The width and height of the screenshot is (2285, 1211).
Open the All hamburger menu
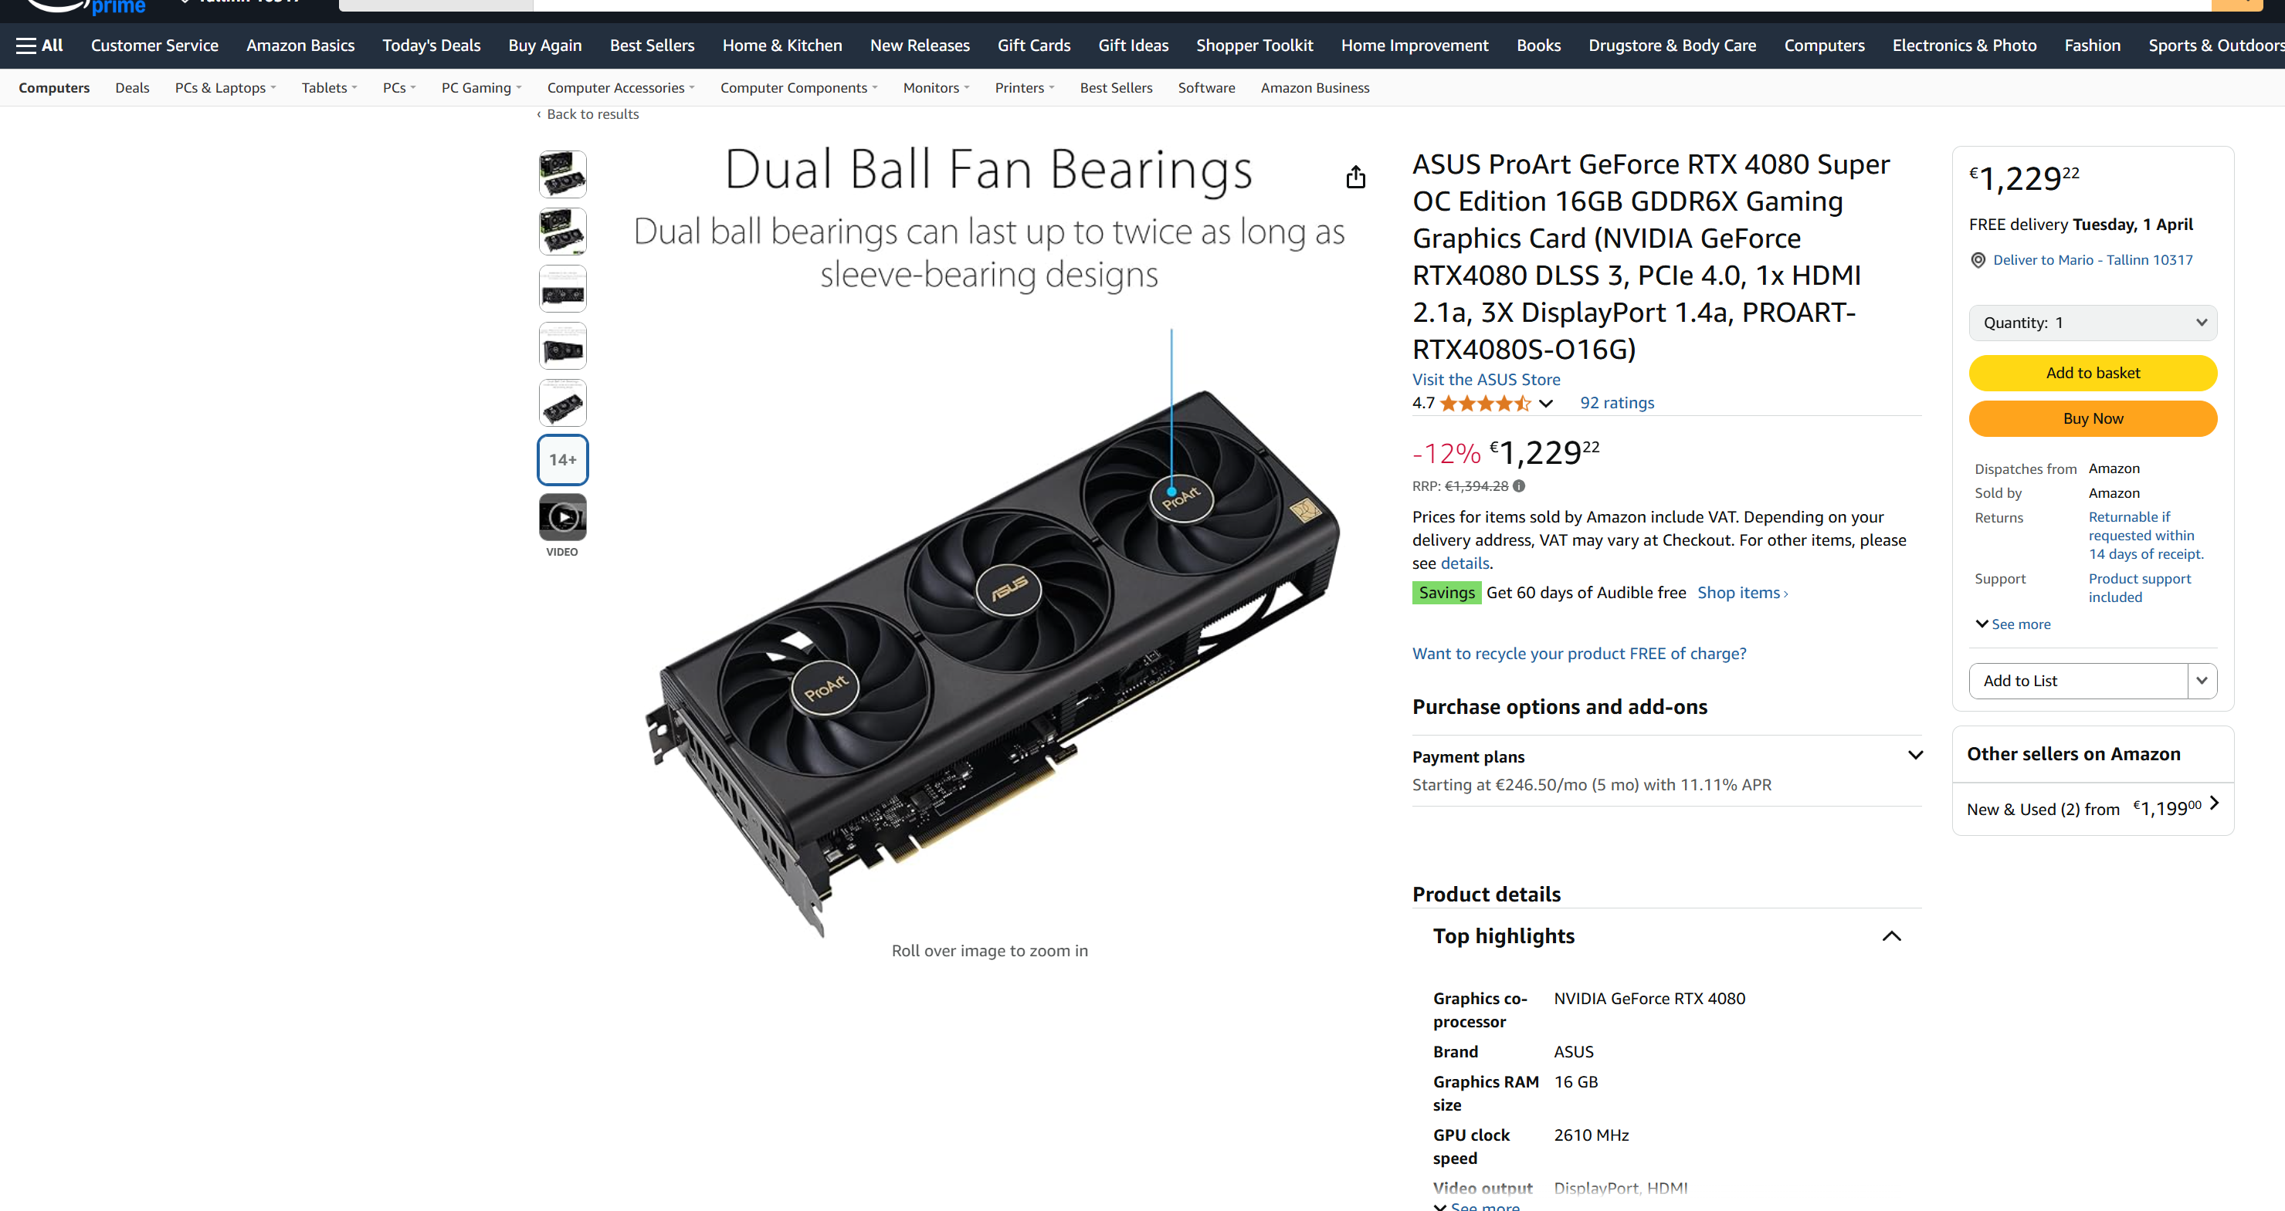[39, 46]
